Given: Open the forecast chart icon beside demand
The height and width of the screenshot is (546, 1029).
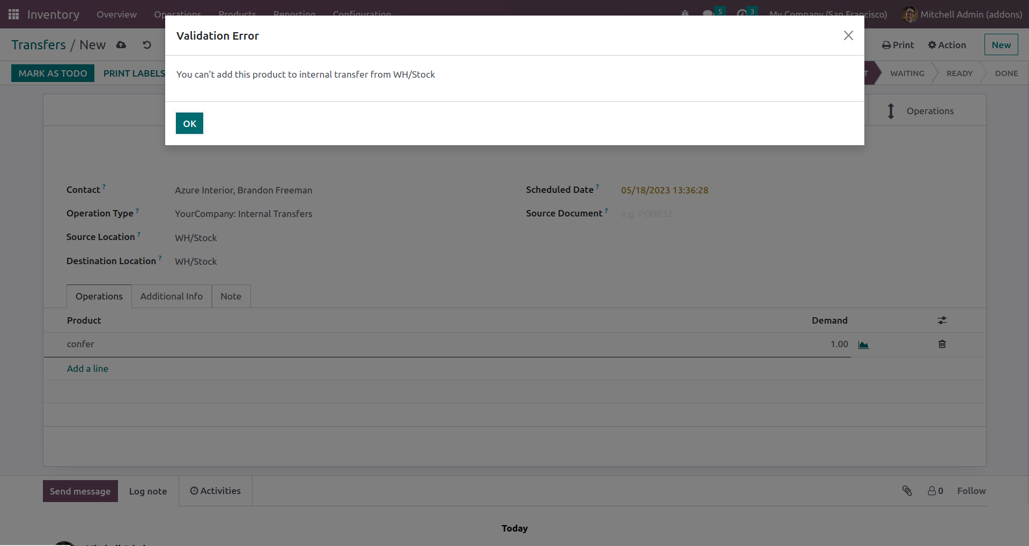Looking at the screenshot, I should pos(863,345).
